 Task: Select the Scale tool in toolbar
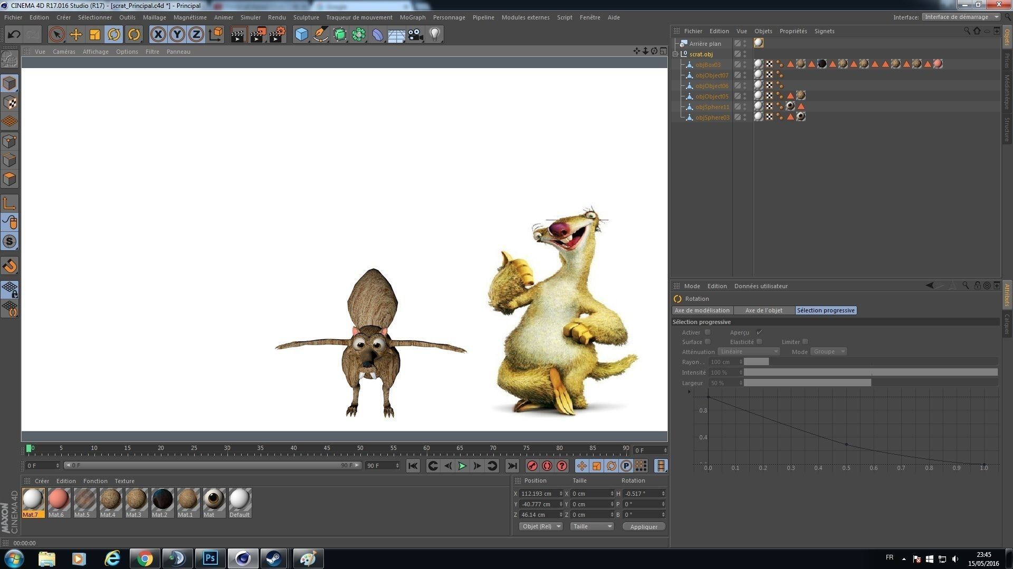pyautogui.click(x=95, y=35)
